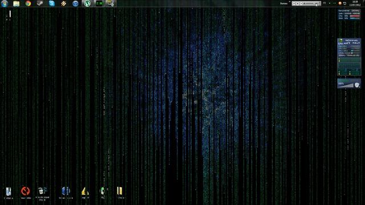The width and height of the screenshot is (365, 205).
Task: Open the round blue taskbar icon beside uTorrent
Action: click(75, 3)
